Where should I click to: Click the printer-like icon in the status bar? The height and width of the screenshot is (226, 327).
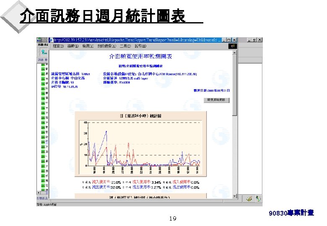pos(249,199)
